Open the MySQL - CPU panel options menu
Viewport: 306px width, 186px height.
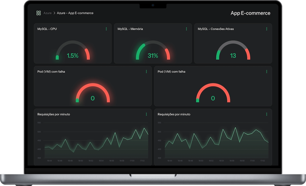106,29
